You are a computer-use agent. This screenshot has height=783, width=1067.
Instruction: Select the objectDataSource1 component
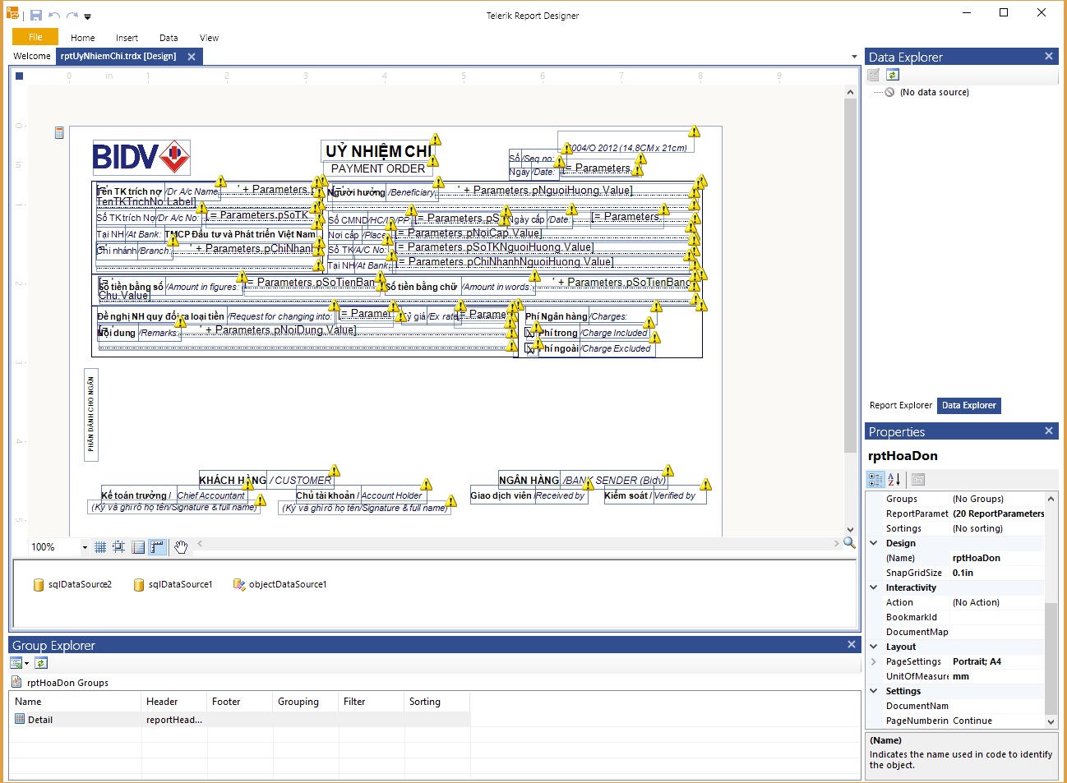(x=280, y=584)
